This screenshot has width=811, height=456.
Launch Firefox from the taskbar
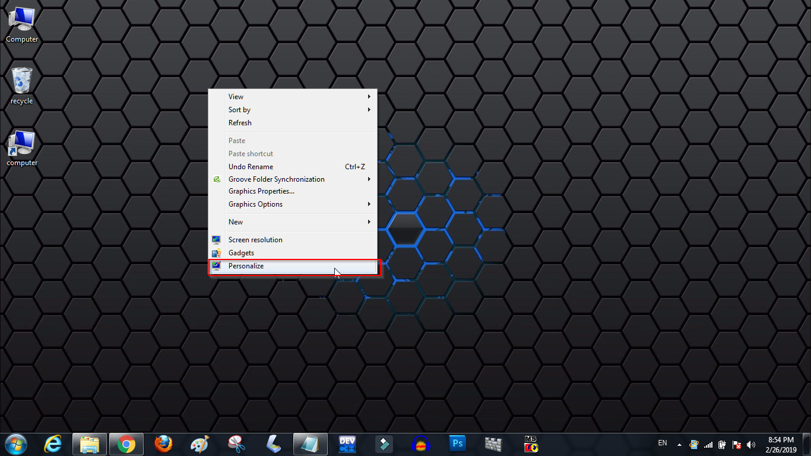[163, 444]
